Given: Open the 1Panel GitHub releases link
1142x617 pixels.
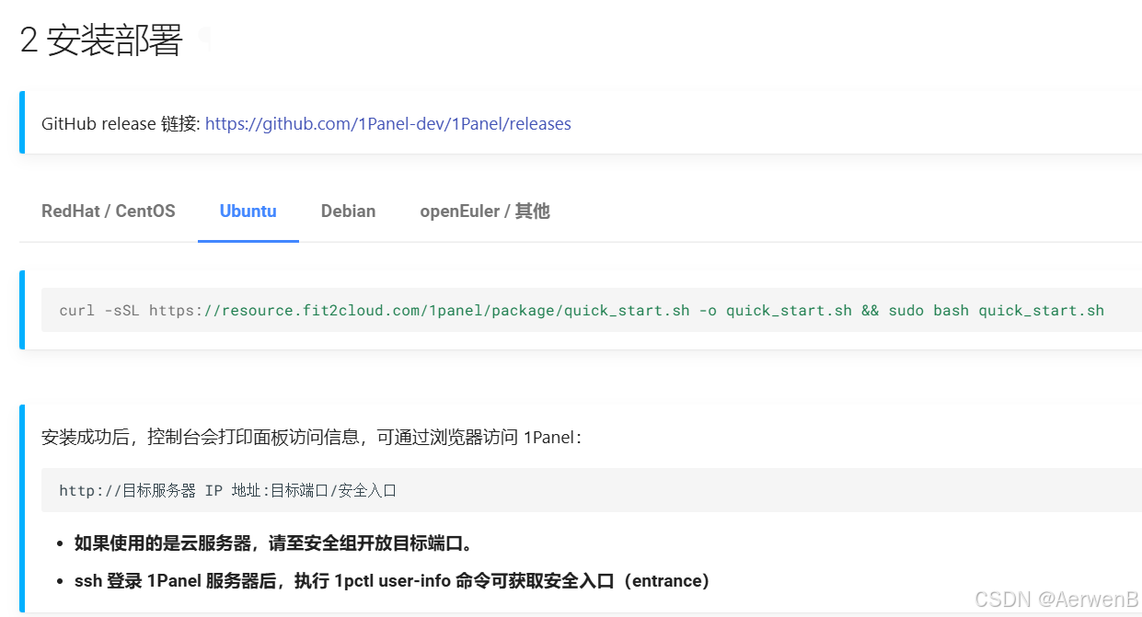Looking at the screenshot, I should click(x=387, y=123).
